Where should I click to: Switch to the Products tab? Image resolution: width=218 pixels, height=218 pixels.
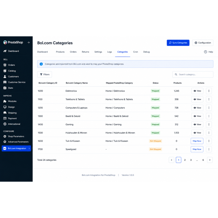pos(60,52)
